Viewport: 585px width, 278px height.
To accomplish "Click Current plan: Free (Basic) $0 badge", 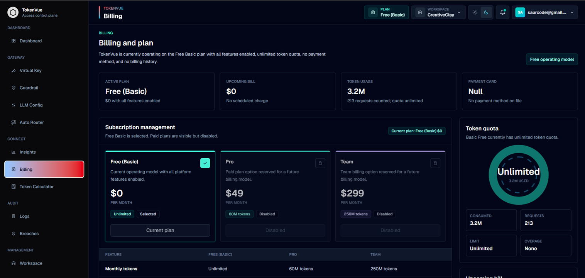I will pyautogui.click(x=417, y=131).
